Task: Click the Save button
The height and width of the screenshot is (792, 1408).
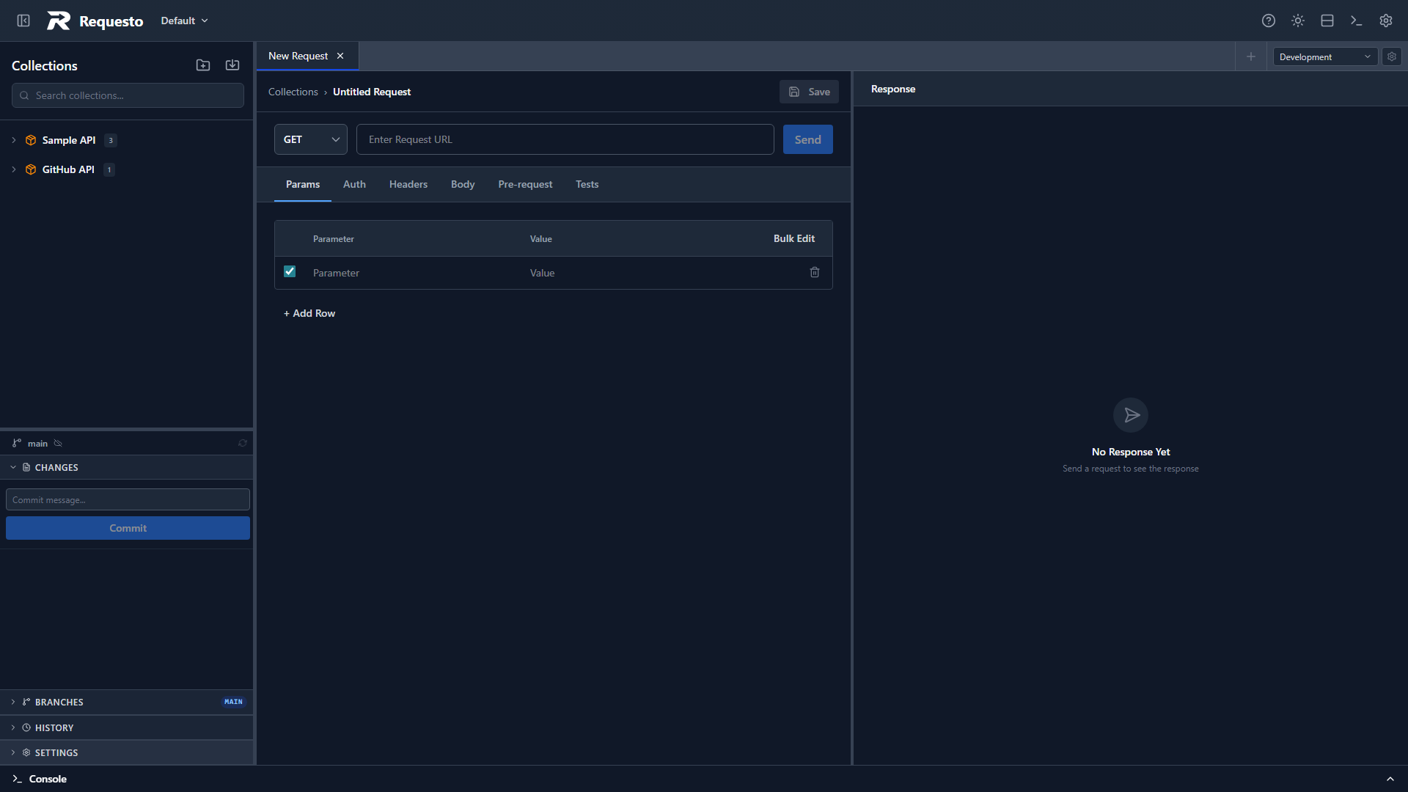Action: [x=809, y=92]
